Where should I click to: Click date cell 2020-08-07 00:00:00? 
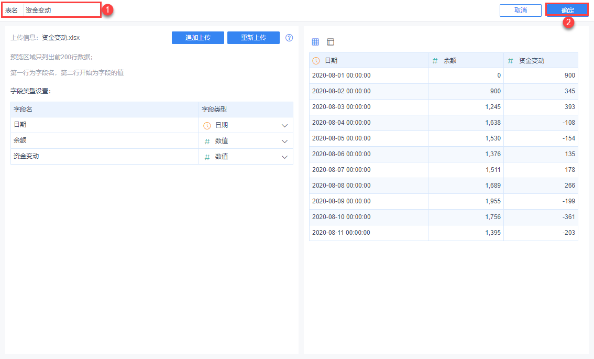pos(369,170)
